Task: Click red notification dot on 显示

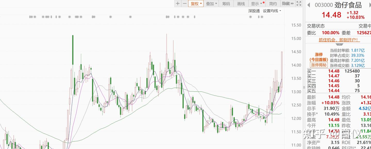Action: [264, 2]
